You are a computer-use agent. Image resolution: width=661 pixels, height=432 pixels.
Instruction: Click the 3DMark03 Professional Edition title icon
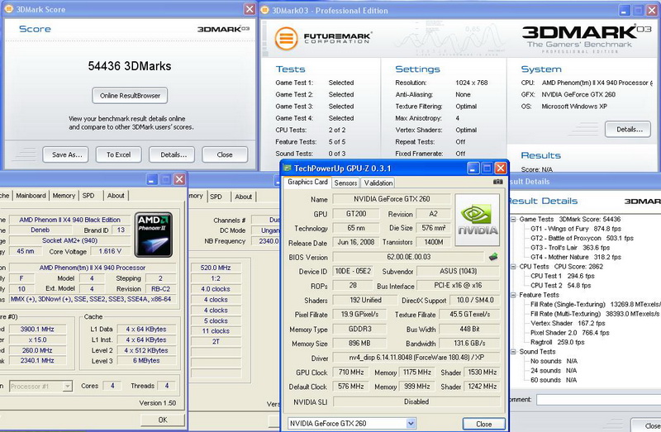264,10
